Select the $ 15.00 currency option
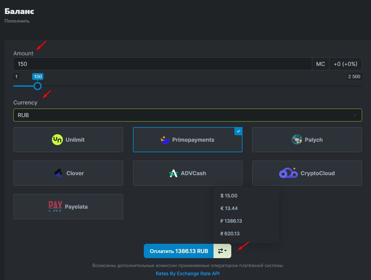 229,196
